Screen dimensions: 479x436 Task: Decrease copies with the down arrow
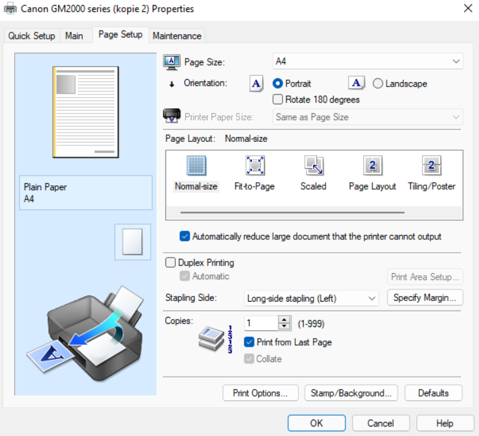284,327
